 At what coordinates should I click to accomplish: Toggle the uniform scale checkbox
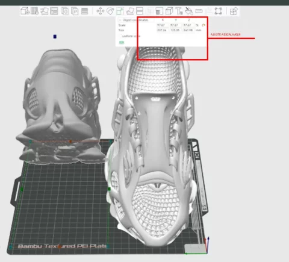(120, 36)
